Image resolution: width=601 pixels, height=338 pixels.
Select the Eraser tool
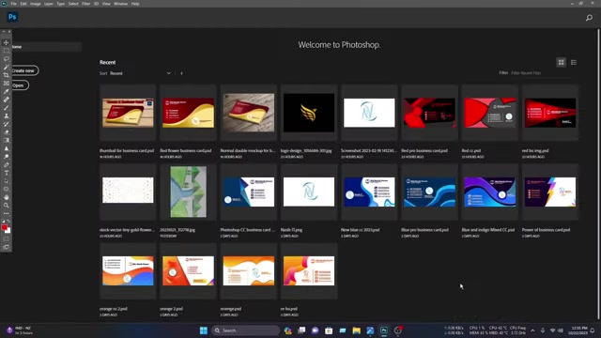coord(7,132)
